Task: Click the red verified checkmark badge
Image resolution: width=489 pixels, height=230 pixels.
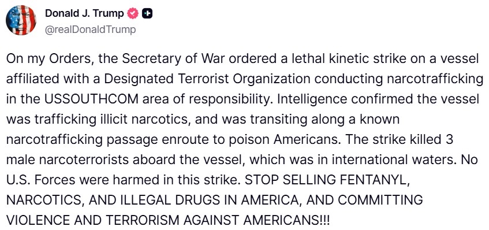Action: tap(134, 13)
